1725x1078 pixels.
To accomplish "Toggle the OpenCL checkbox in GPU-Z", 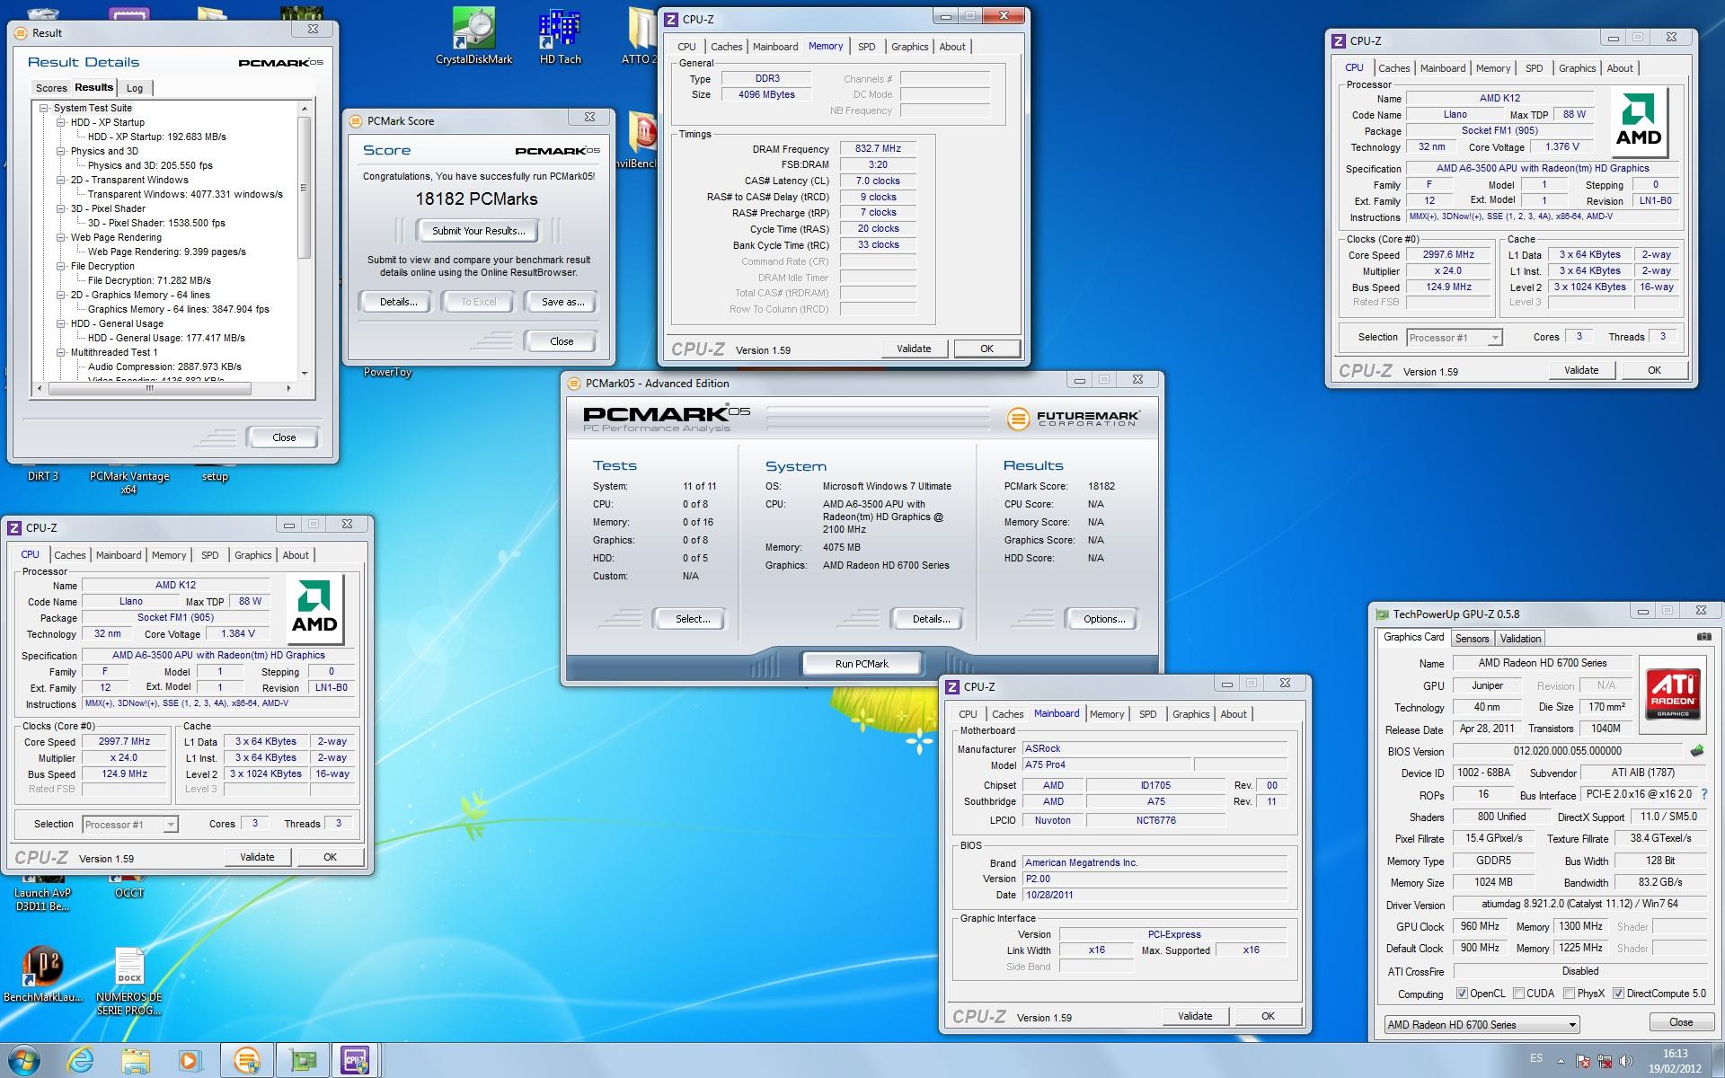I will tap(1461, 994).
